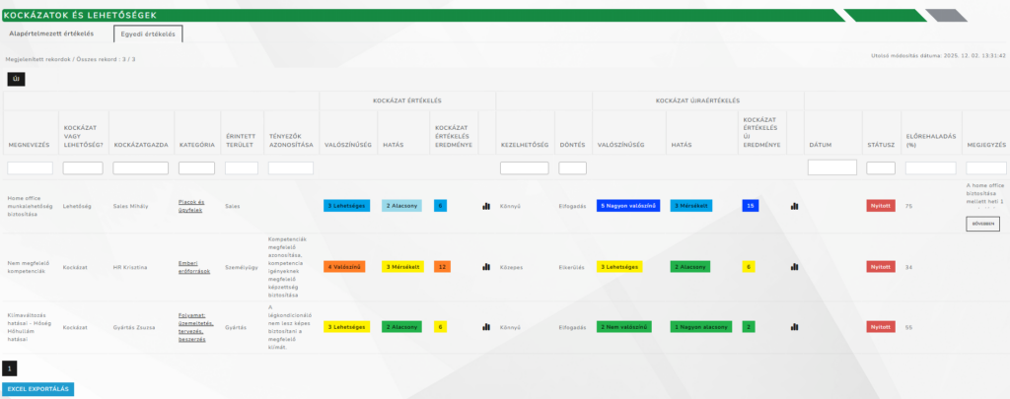
Task: Follow the Emberi erőforrások category link
Action: pos(195,267)
